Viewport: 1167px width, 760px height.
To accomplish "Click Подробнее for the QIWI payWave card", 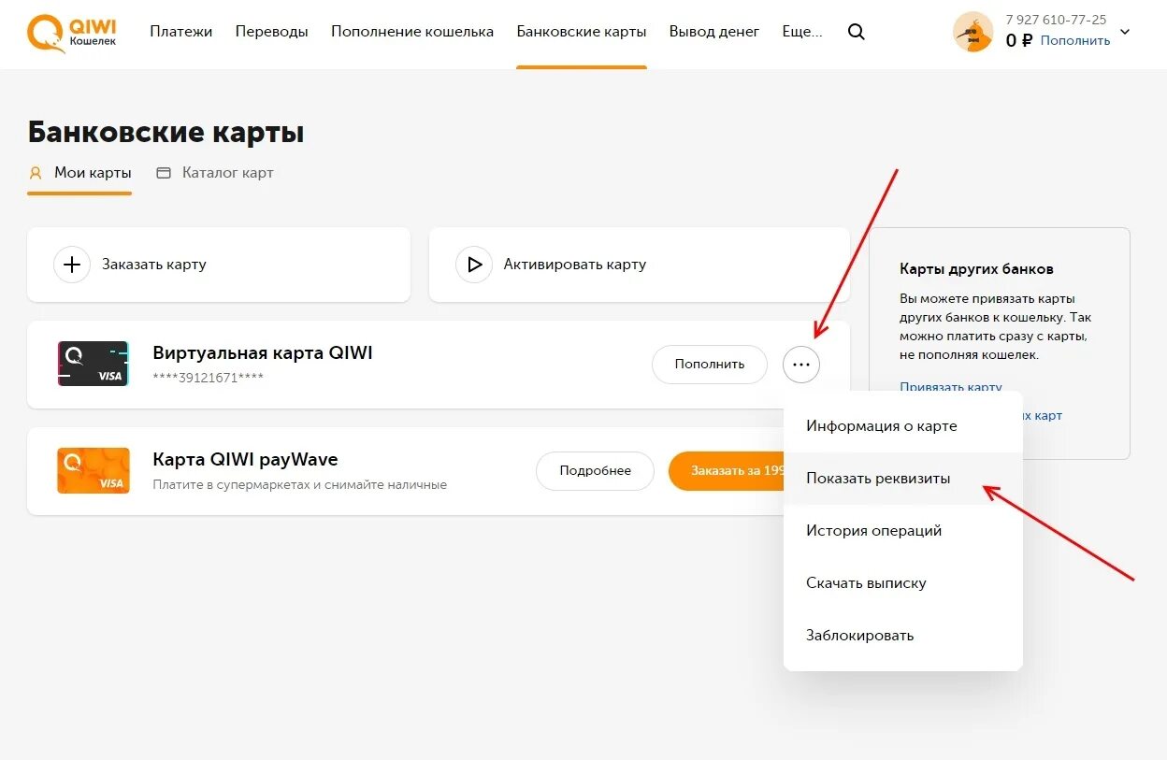I will pos(596,471).
